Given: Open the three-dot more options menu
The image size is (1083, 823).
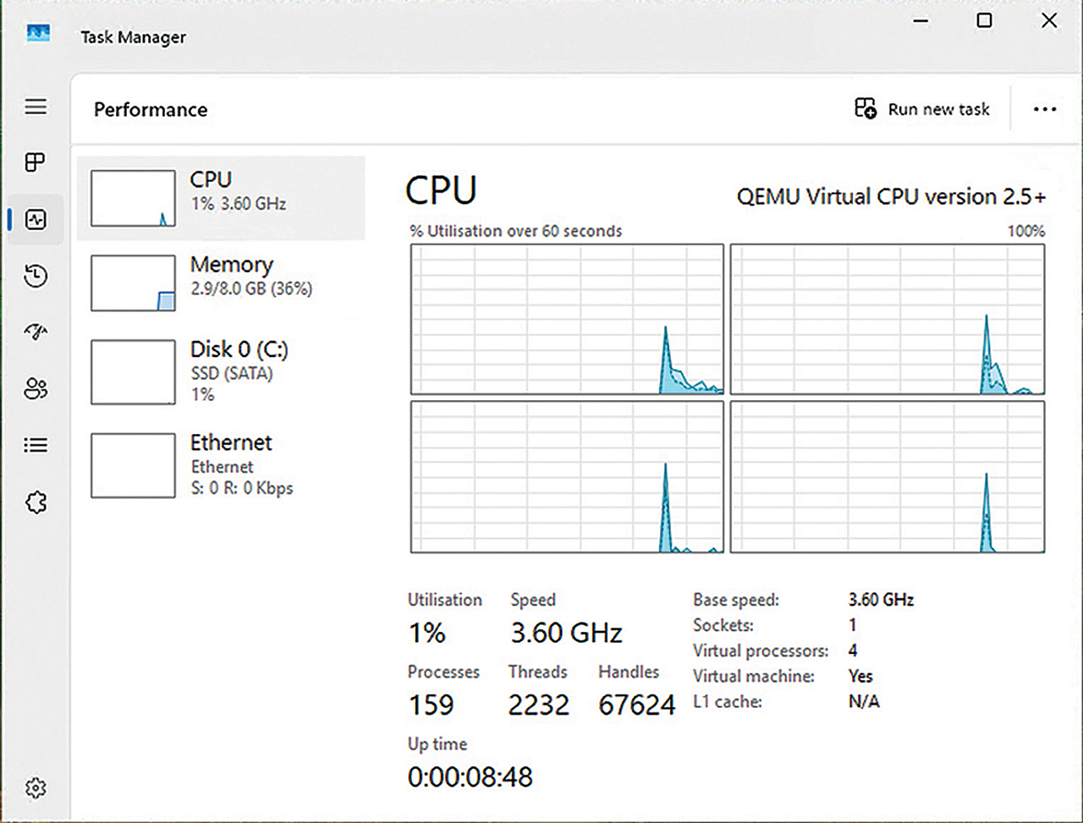Looking at the screenshot, I should (1045, 109).
